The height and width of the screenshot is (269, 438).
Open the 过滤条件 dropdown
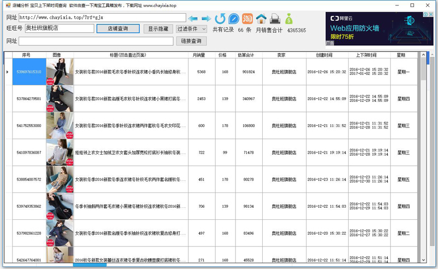pos(191,29)
